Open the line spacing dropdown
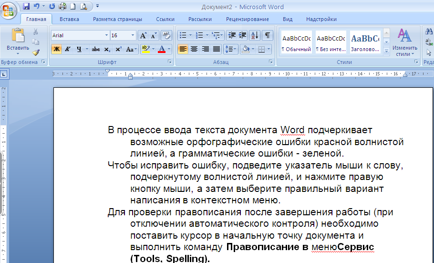 (230, 49)
